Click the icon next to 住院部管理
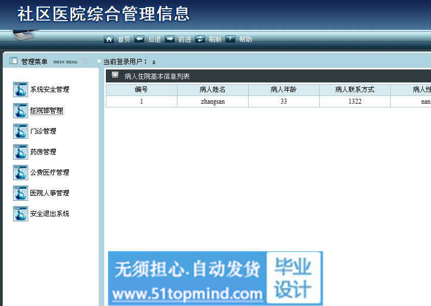This screenshot has height=306, width=431. tap(21, 111)
